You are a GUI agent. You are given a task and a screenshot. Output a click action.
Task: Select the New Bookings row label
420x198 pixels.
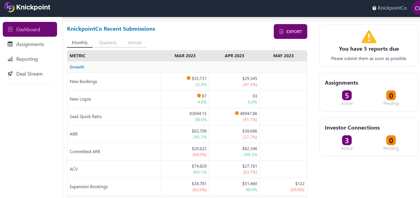(x=83, y=81)
